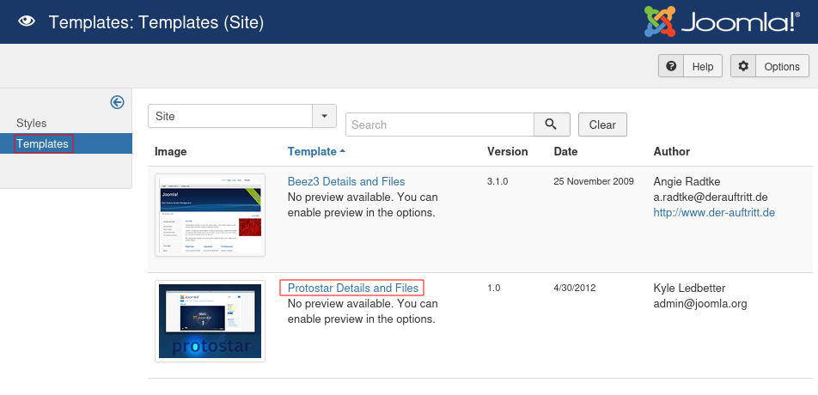The image size is (818, 395).
Task: Select the Templates sidebar item
Action: click(65, 143)
